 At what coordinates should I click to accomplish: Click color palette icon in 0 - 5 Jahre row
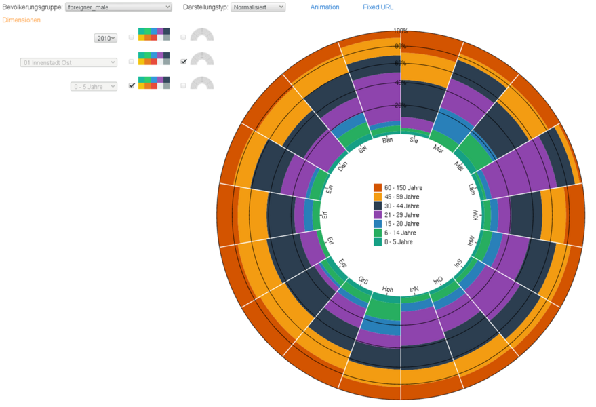(x=154, y=83)
